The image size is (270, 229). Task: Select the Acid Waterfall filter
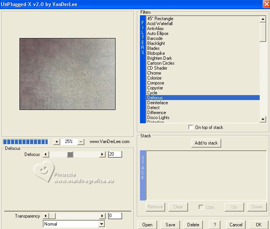[203, 24]
